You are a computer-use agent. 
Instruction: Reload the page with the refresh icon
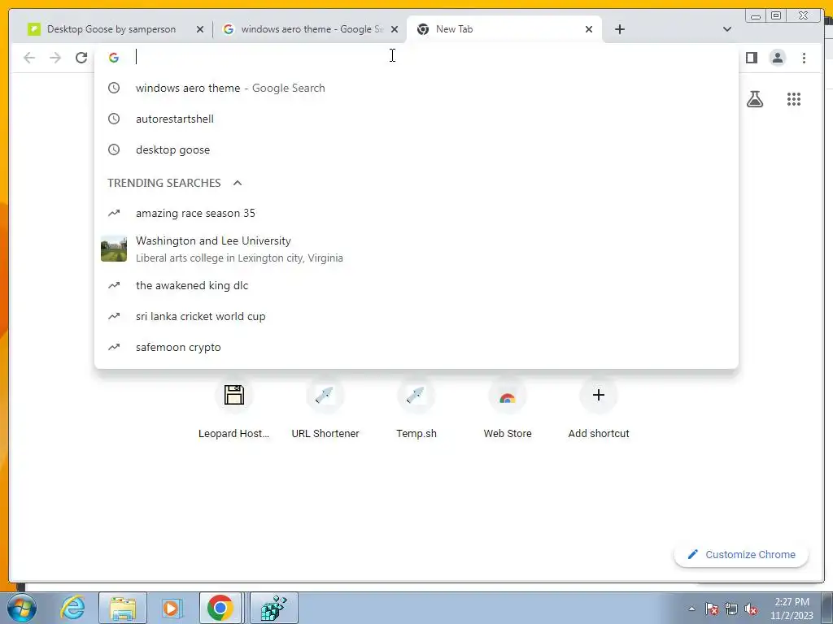coord(81,58)
